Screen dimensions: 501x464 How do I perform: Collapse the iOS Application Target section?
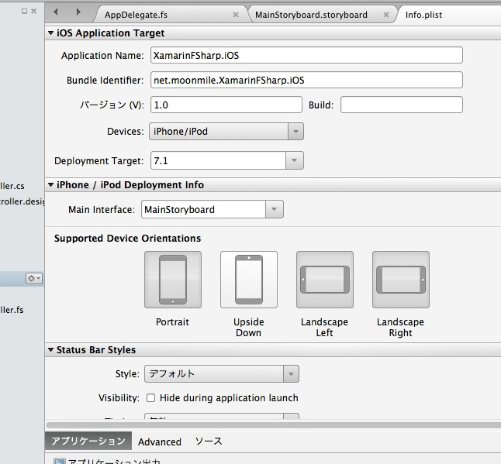50,33
